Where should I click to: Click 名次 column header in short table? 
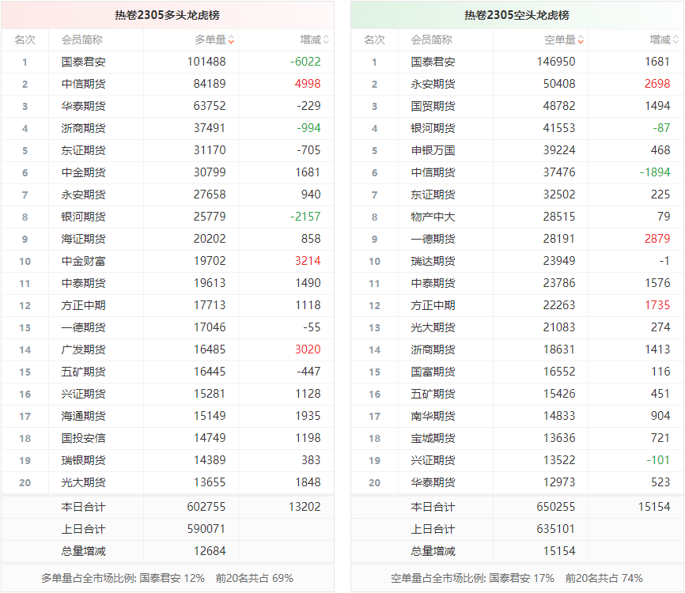(374, 40)
